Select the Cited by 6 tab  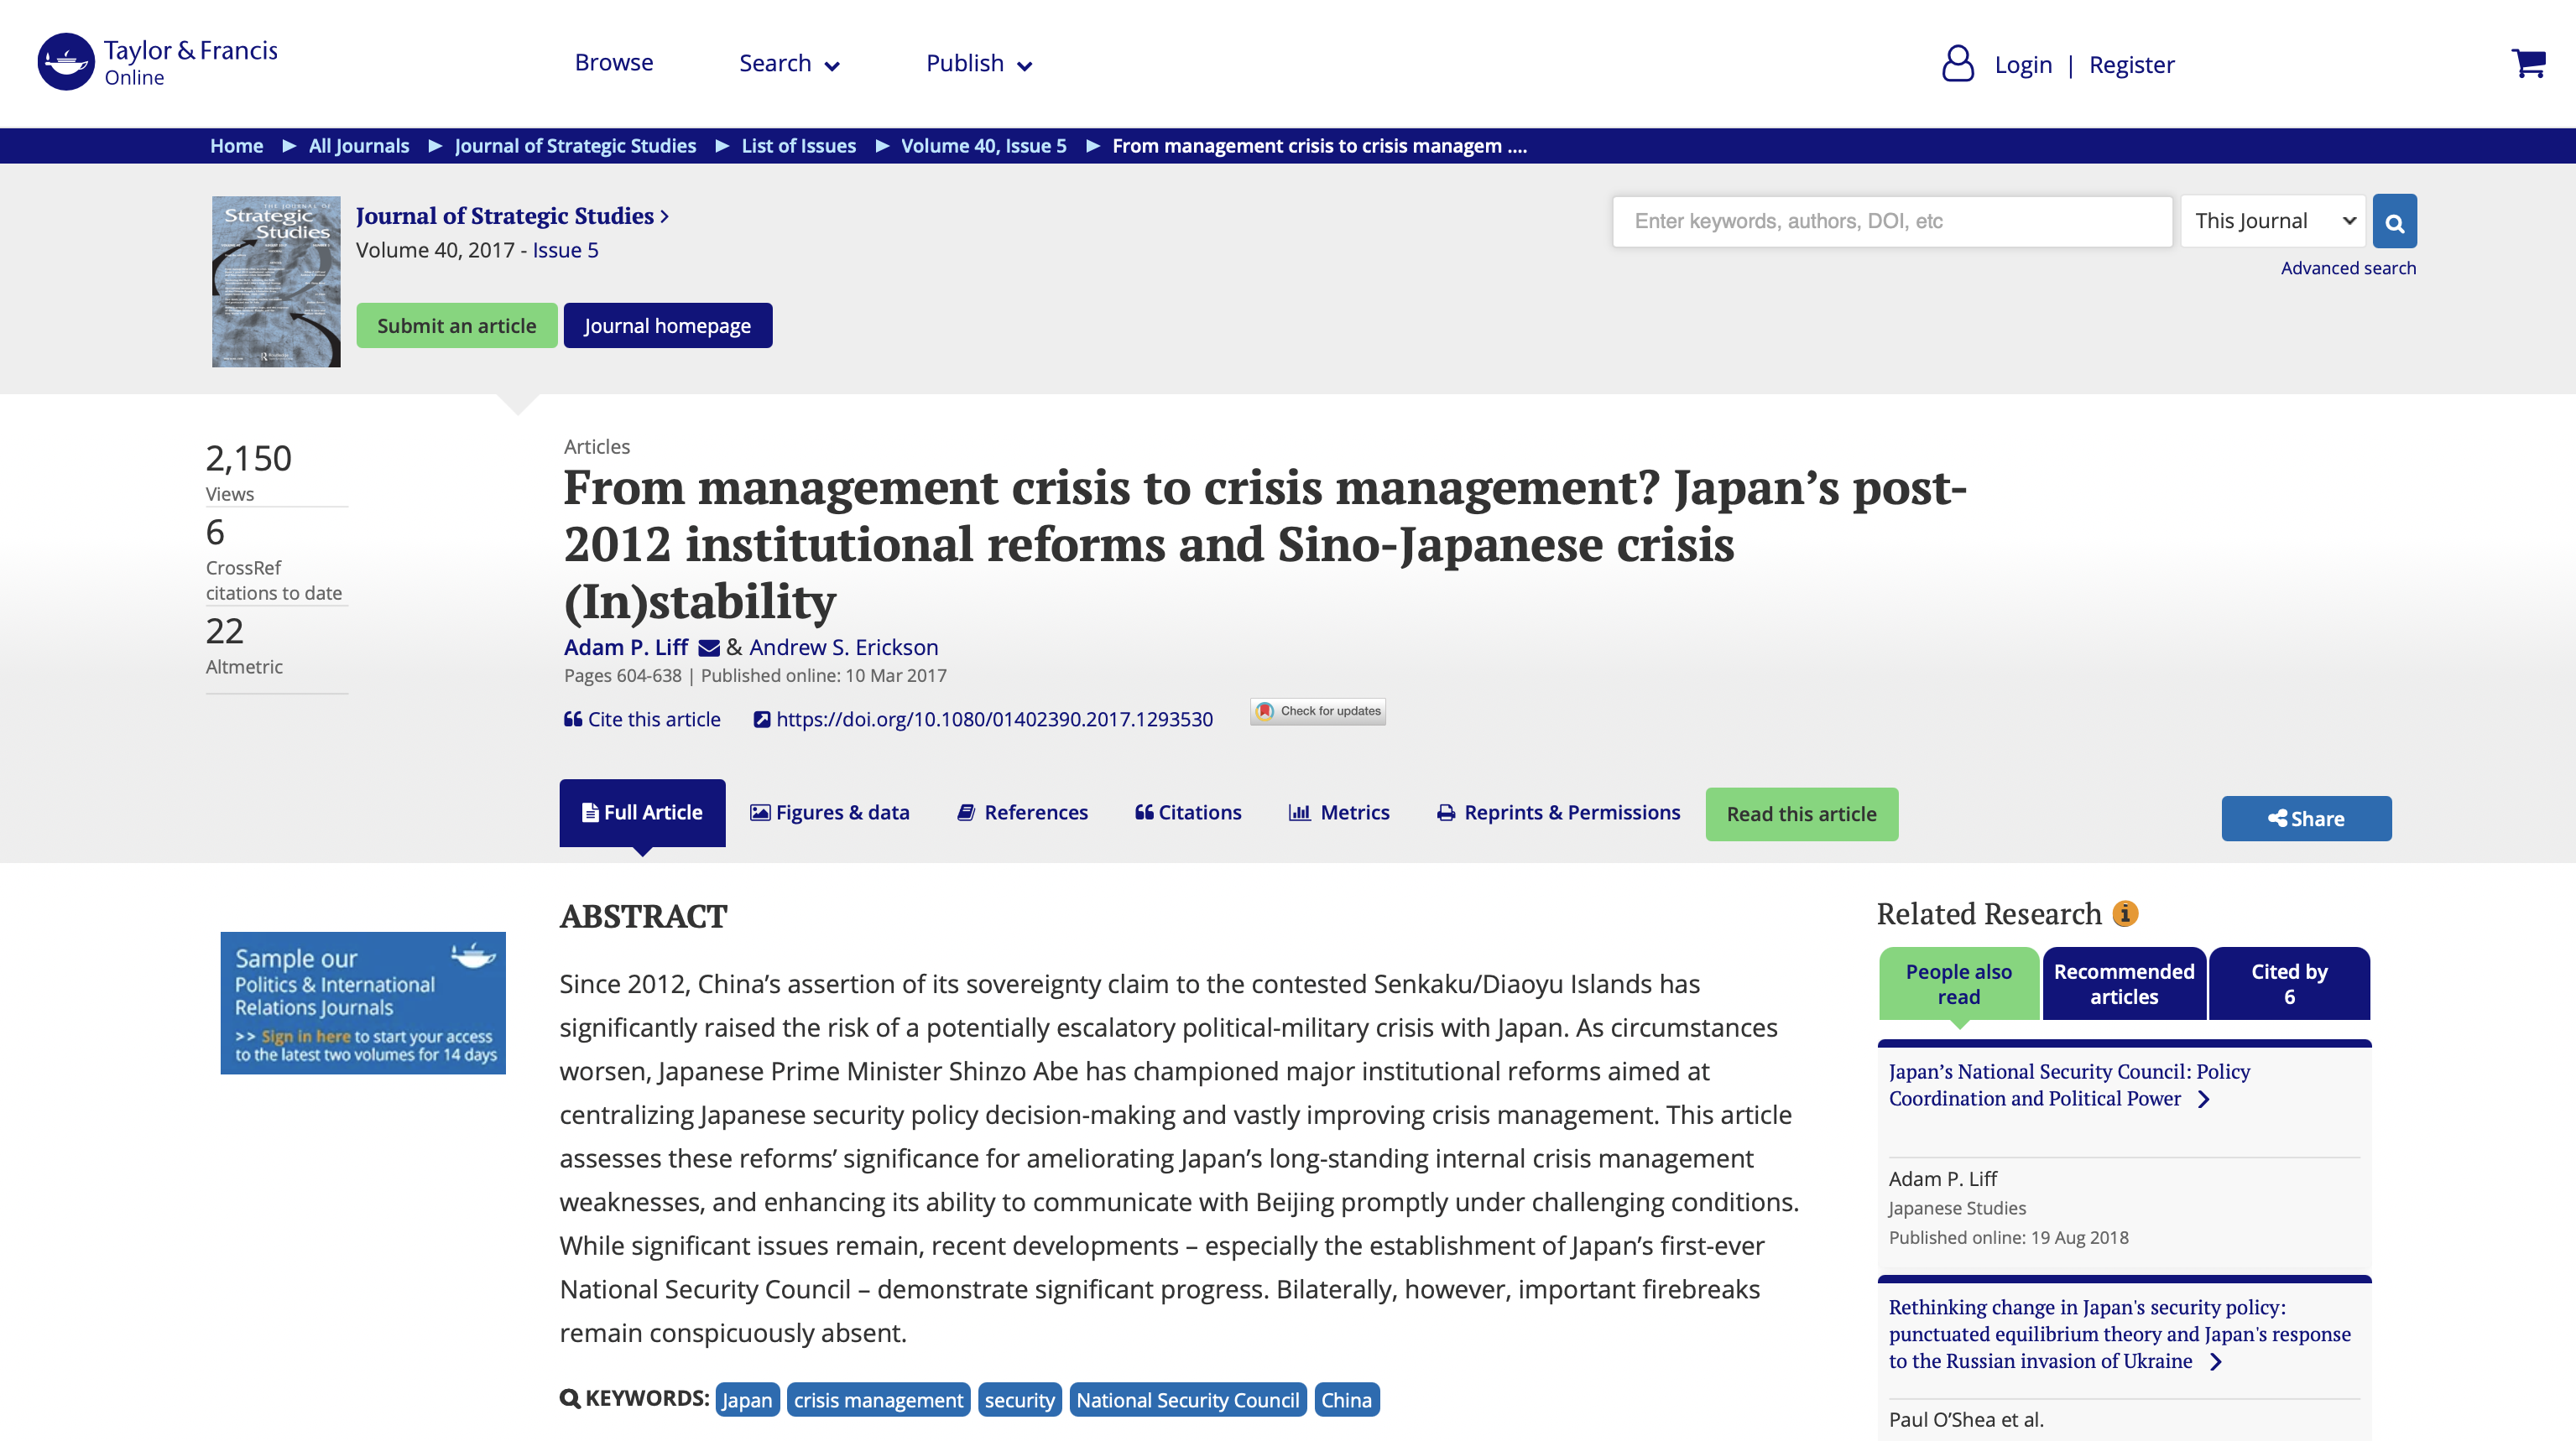2289,983
